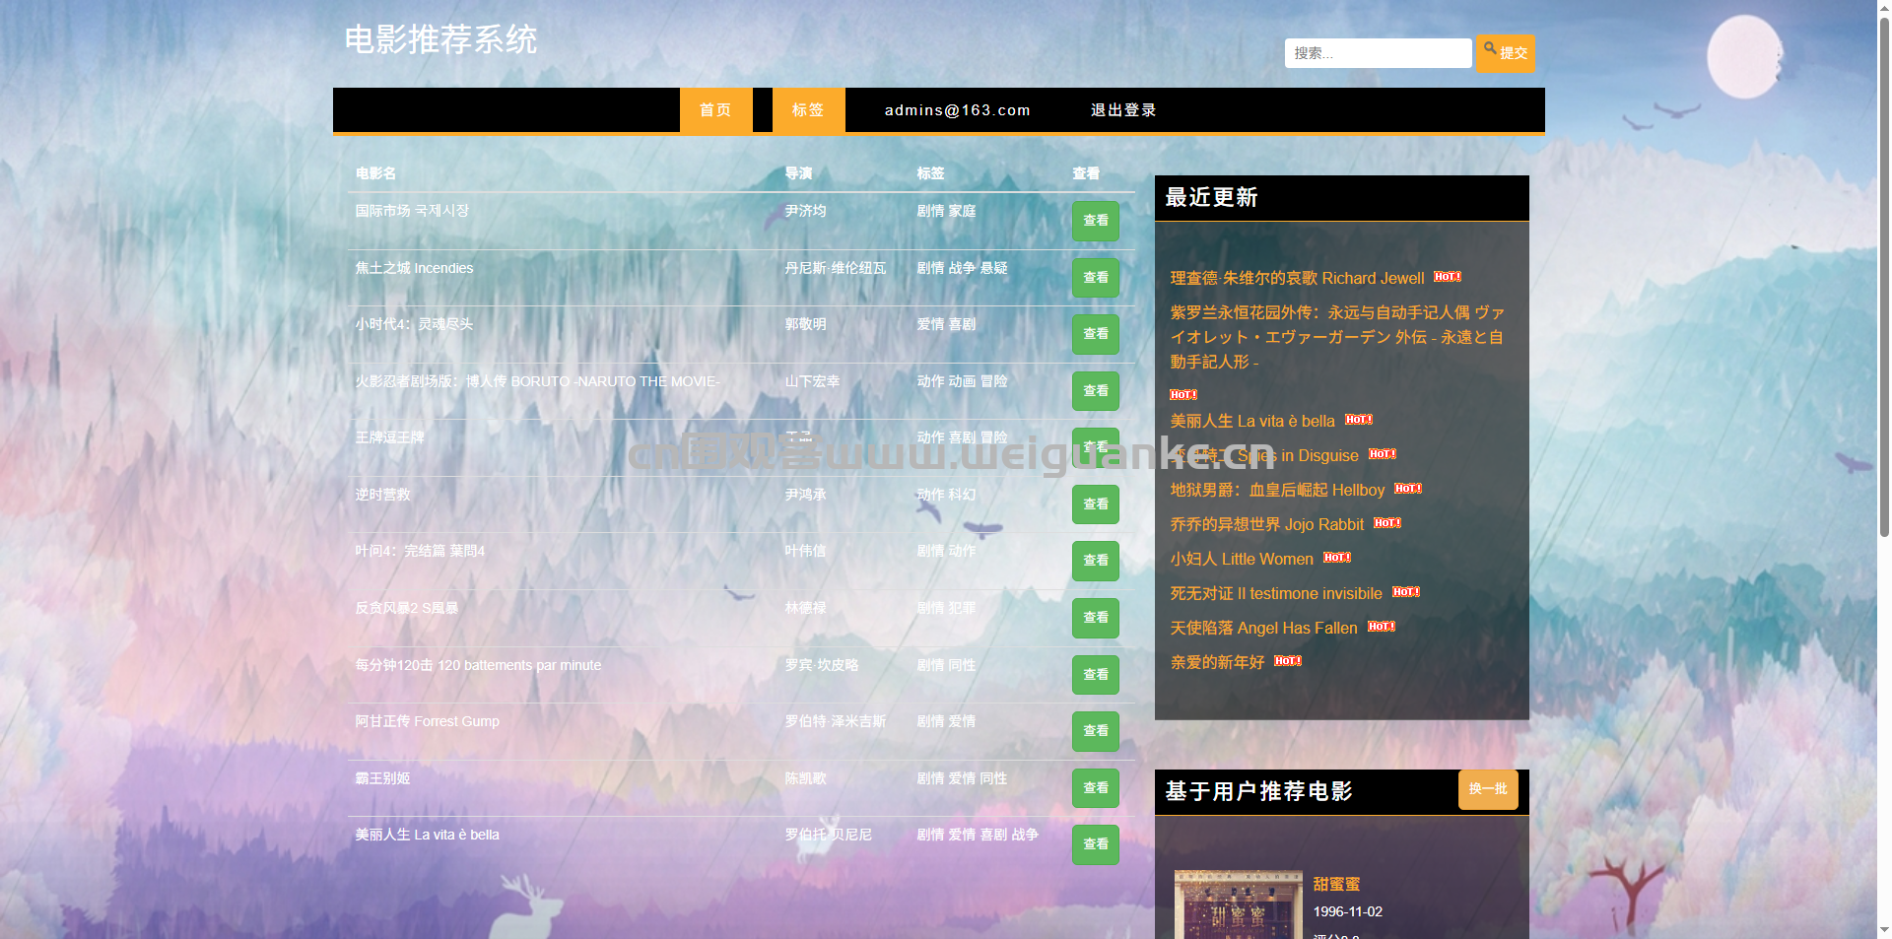
Task: Open 亲爱的新年好 link
Action: point(1217,662)
